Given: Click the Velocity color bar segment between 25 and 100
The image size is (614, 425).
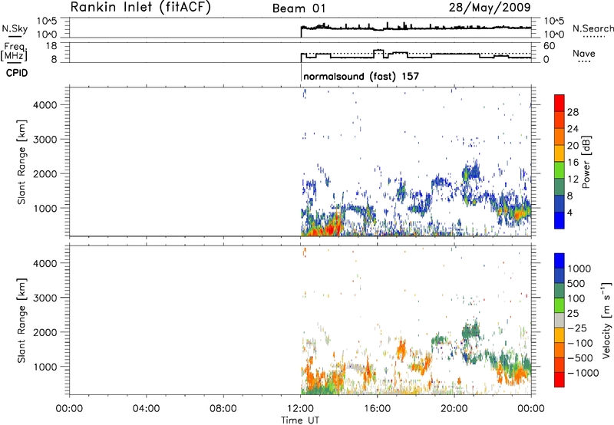Looking at the screenshot, I should click(x=560, y=305).
